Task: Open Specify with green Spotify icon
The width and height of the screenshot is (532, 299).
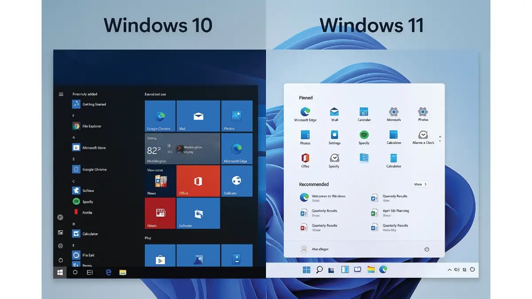Action: pos(364,137)
